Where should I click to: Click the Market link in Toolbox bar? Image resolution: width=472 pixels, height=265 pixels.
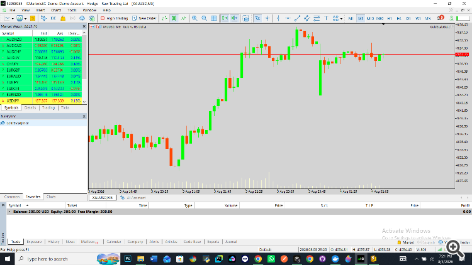tap(406, 242)
